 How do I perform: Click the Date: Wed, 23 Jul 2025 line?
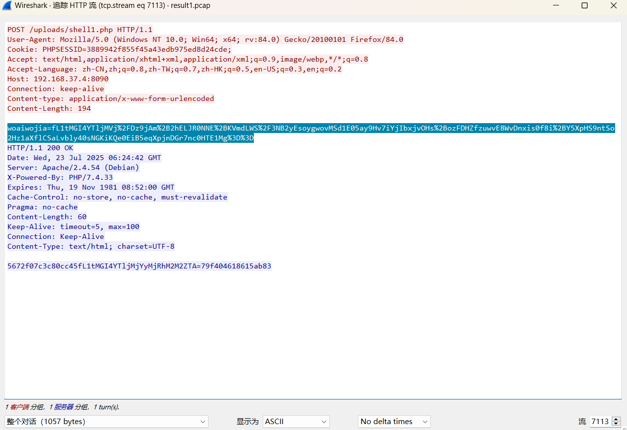point(84,158)
